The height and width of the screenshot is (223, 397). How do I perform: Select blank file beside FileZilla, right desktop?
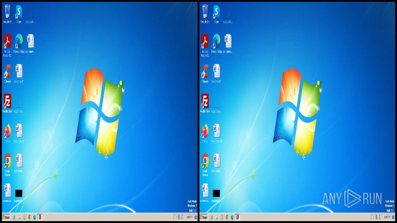(x=216, y=106)
